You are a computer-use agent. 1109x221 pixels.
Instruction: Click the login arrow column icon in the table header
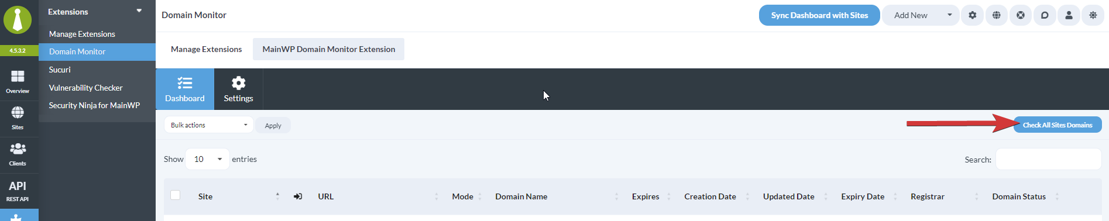click(x=298, y=196)
